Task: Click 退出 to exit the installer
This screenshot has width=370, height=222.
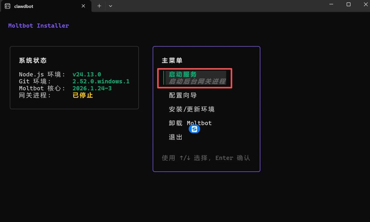Action: [x=175, y=137]
